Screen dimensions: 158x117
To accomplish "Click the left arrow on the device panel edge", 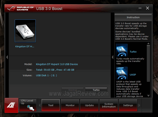I will [x=7, y=57].
